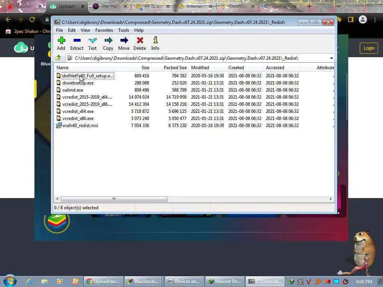Sort files by Size column header
This screenshot has height=287, width=383.
[x=132, y=68]
